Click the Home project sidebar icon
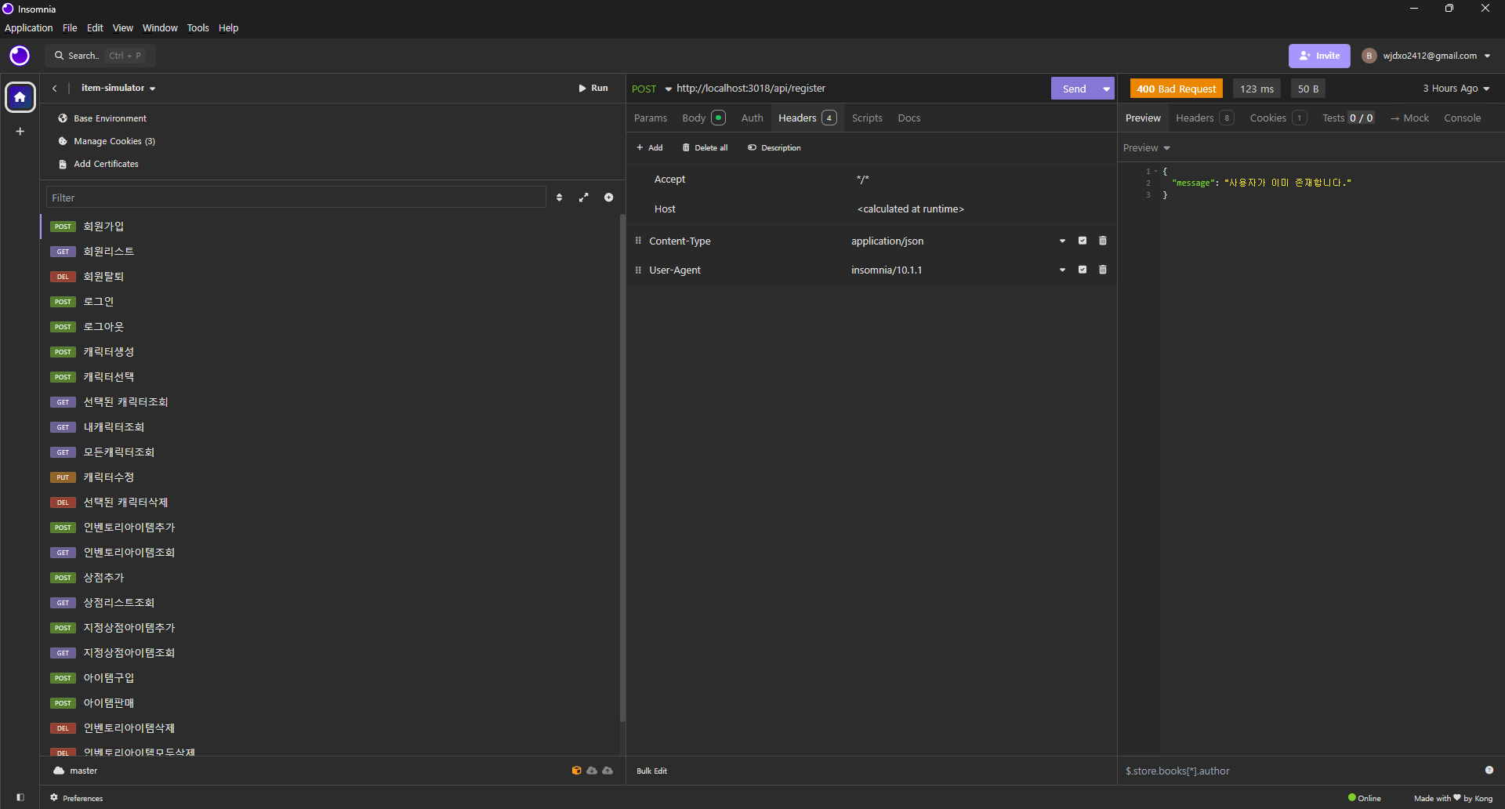The image size is (1505, 809). click(20, 97)
